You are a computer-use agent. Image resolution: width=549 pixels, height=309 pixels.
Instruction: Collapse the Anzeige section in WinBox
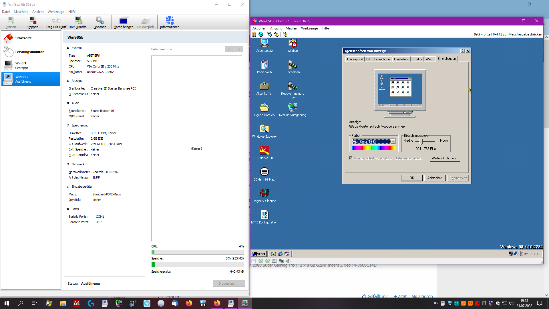pos(68,81)
